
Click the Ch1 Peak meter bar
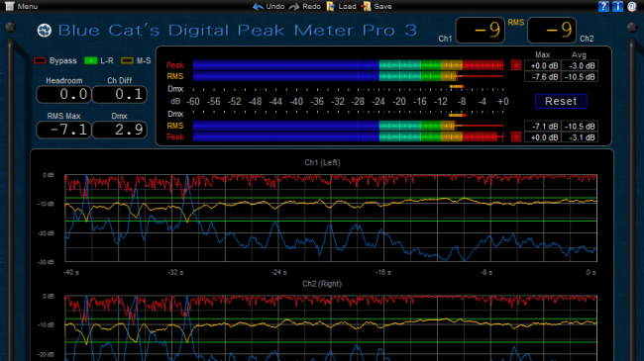coord(349,65)
